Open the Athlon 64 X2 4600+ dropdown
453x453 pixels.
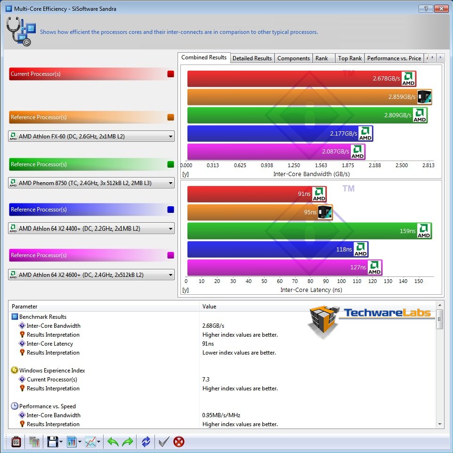tap(91, 275)
